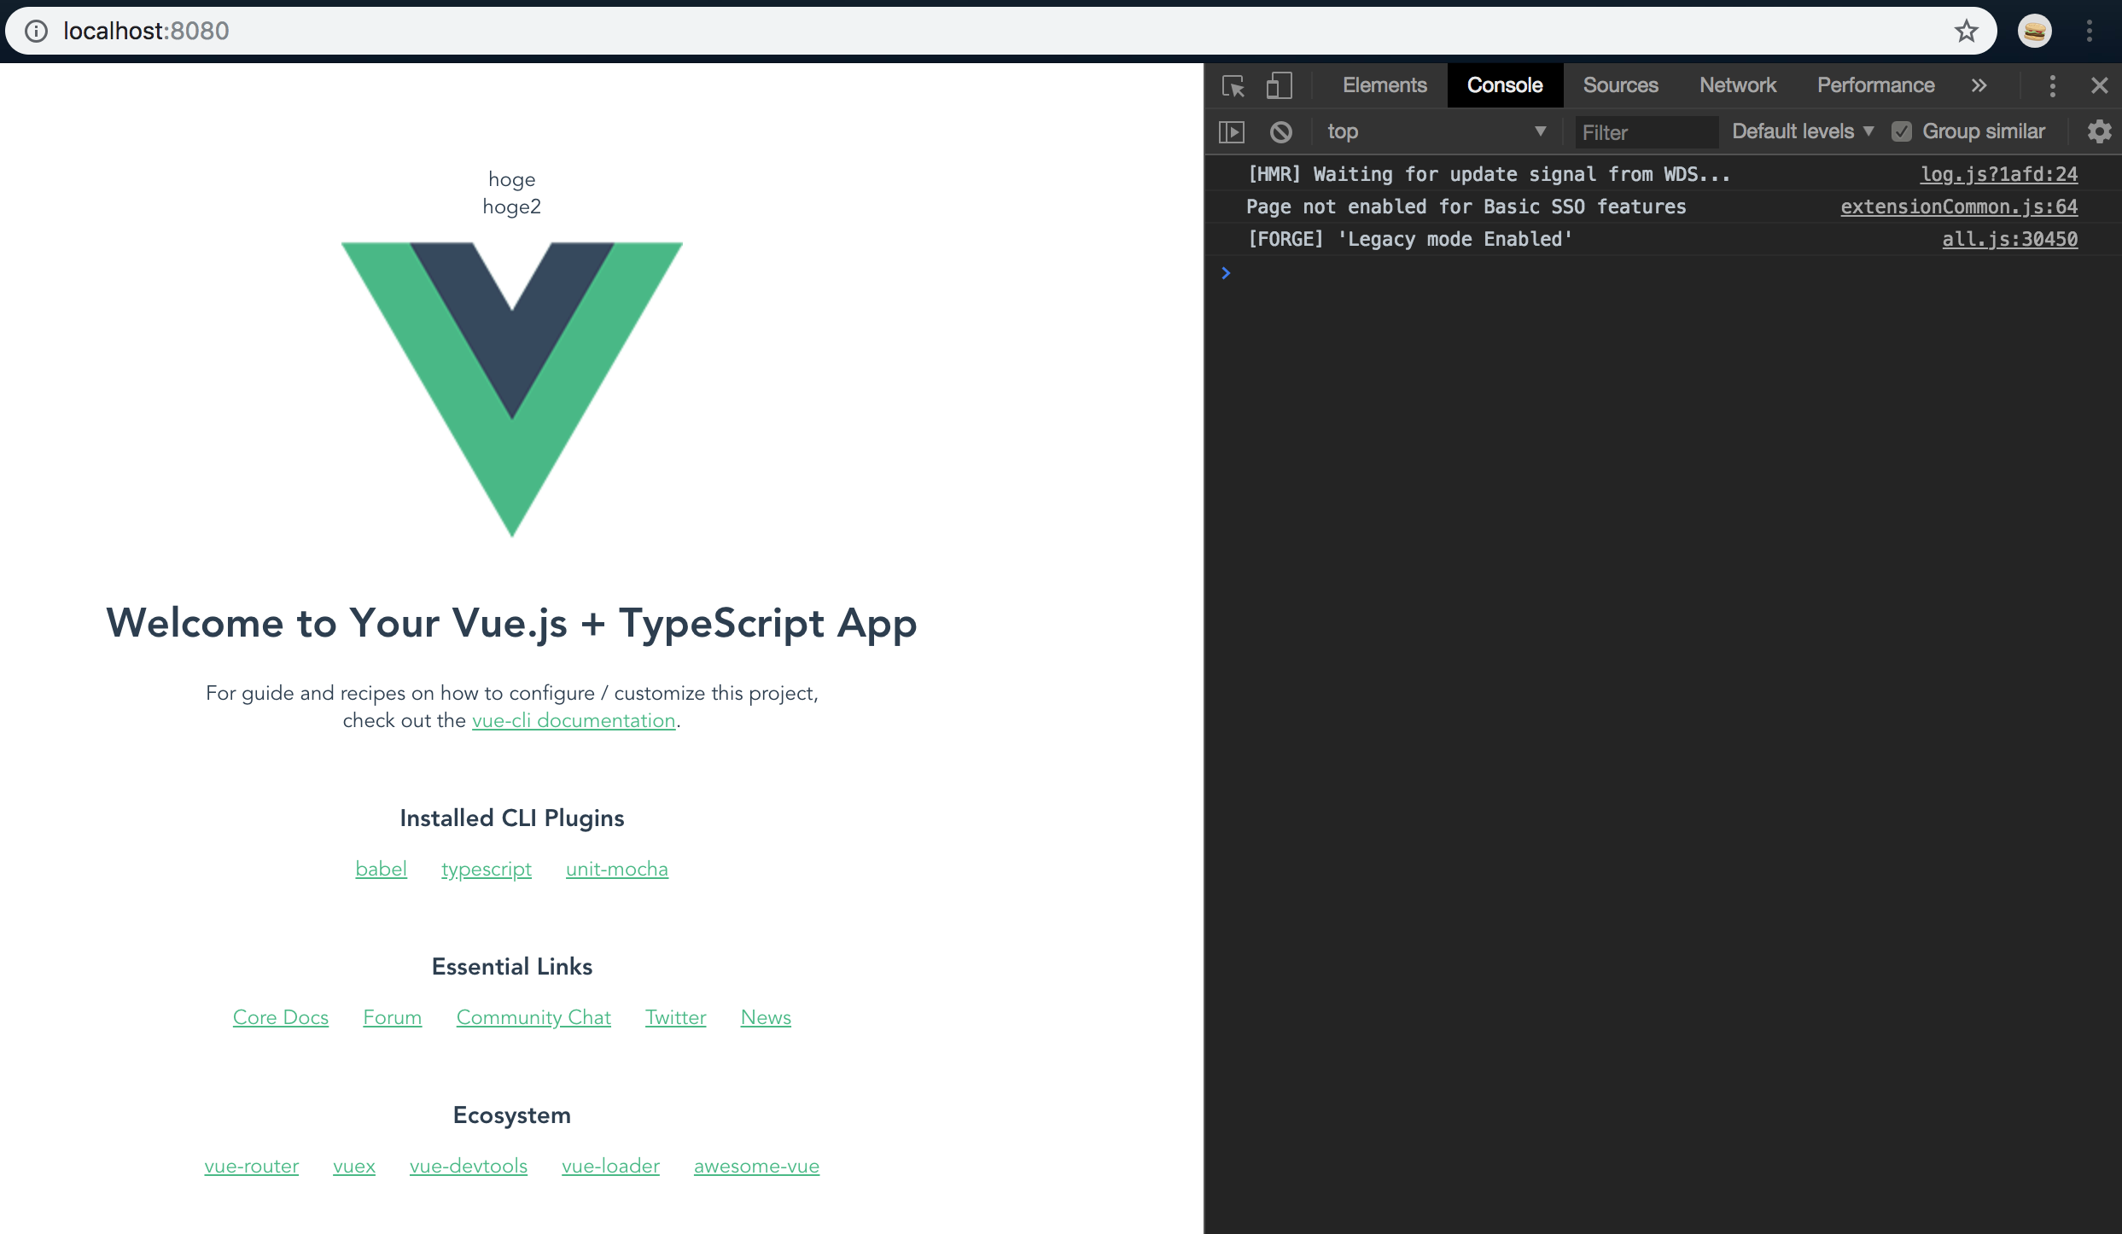Toggle the Group similar checkbox
Viewport: 2122px width, 1234px height.
[1901, 131]
